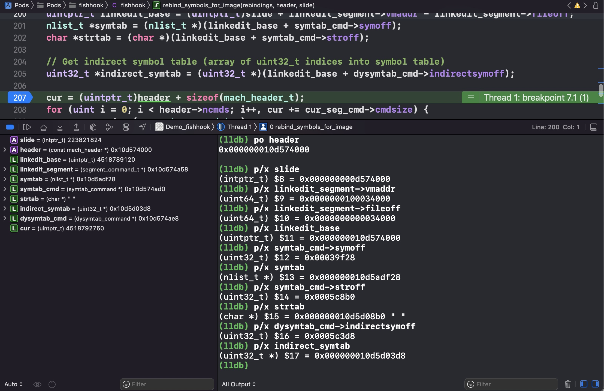Toggle variables view pane visibility
Viewport: 604px width, 391px height.
click(x=584, y=384)
